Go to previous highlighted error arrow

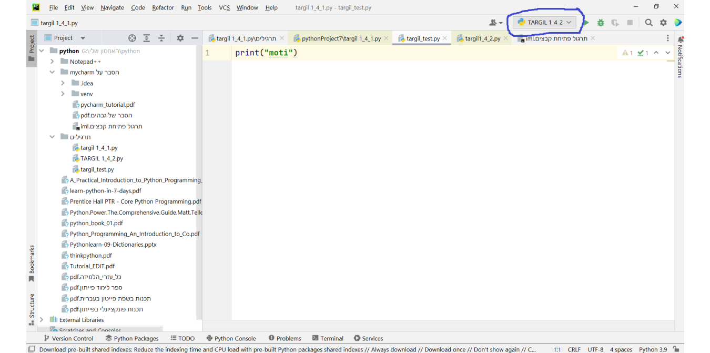click(656, 53)
